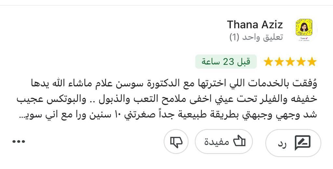Click the thumbs-down dislike icon button
Image resolution: width=333 pixels, height=169 pixels.
(x=176, y=142)
